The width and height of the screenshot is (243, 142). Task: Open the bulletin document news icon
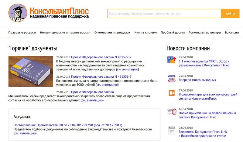(172, 131)
